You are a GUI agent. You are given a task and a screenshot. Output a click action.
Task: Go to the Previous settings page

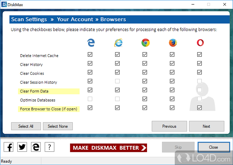click(x=169, y=126)
